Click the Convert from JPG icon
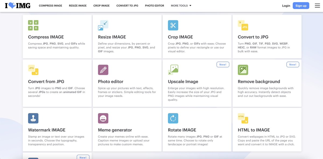The height and width of the screenshot is (159, 323). coord(33,69)
